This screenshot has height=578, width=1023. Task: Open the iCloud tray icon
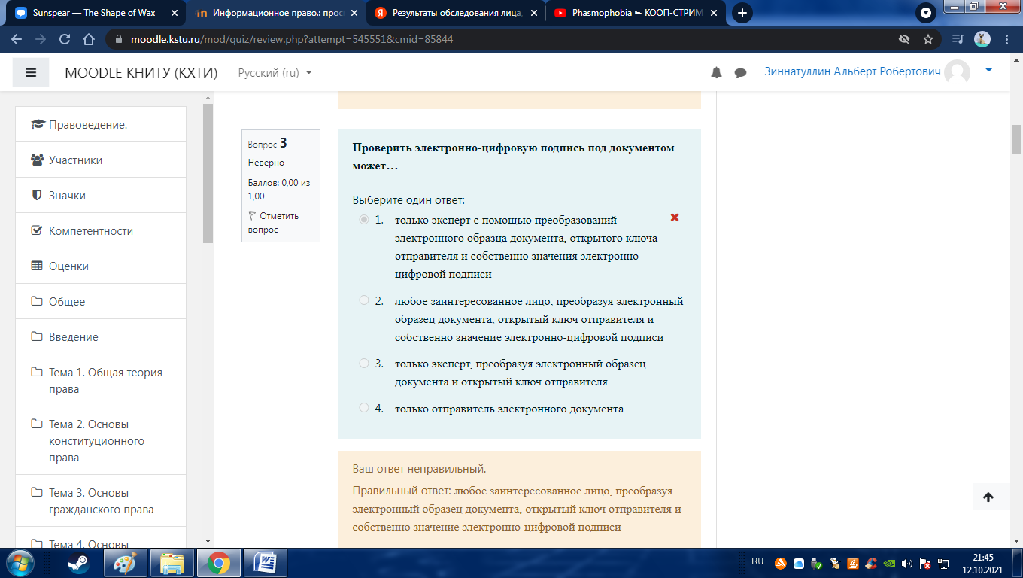pos(799,563)
